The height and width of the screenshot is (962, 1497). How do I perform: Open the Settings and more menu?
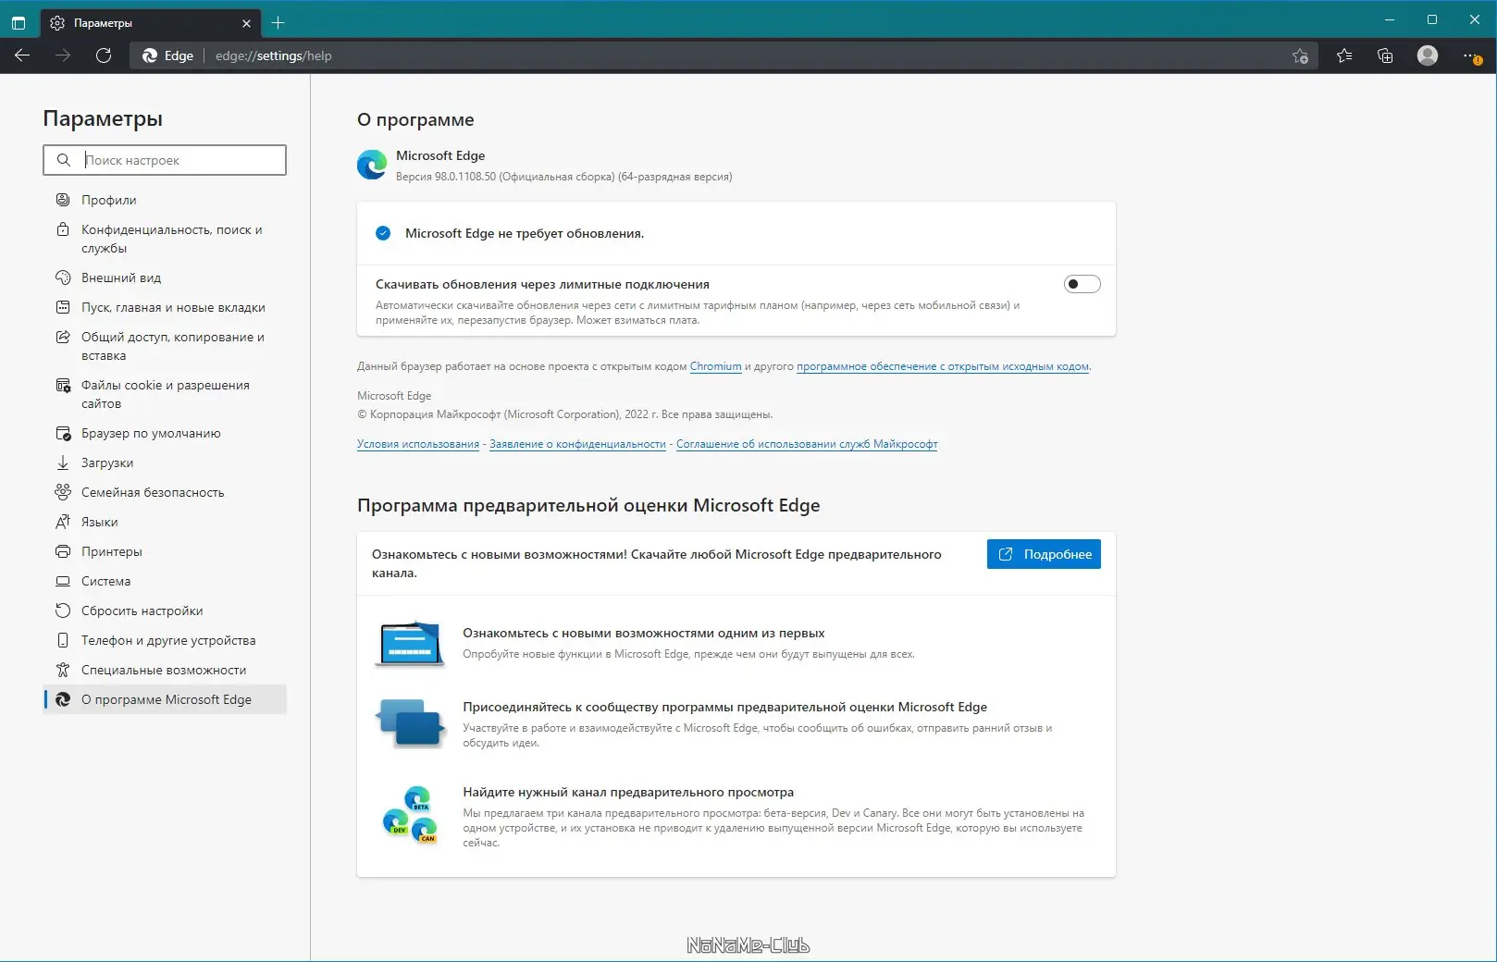coord(1472,56)
